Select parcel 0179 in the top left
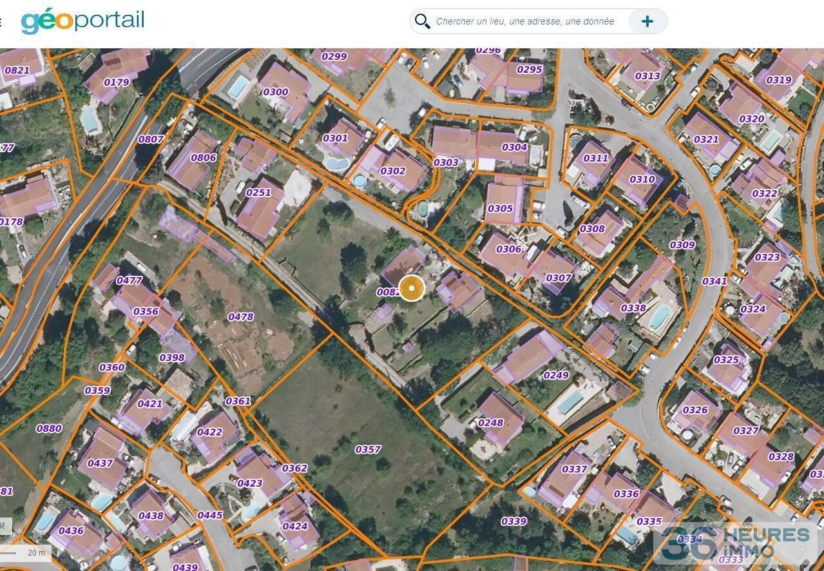 (x=115, y=82)
